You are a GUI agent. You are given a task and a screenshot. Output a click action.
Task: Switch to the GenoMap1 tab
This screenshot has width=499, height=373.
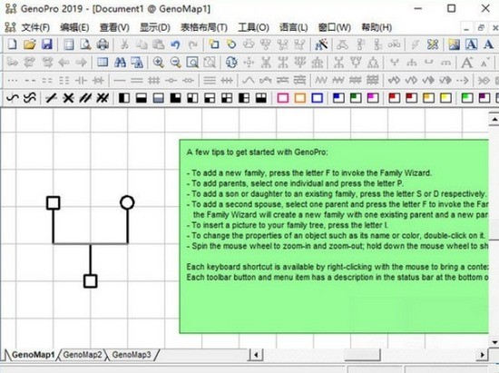(33, 355)
